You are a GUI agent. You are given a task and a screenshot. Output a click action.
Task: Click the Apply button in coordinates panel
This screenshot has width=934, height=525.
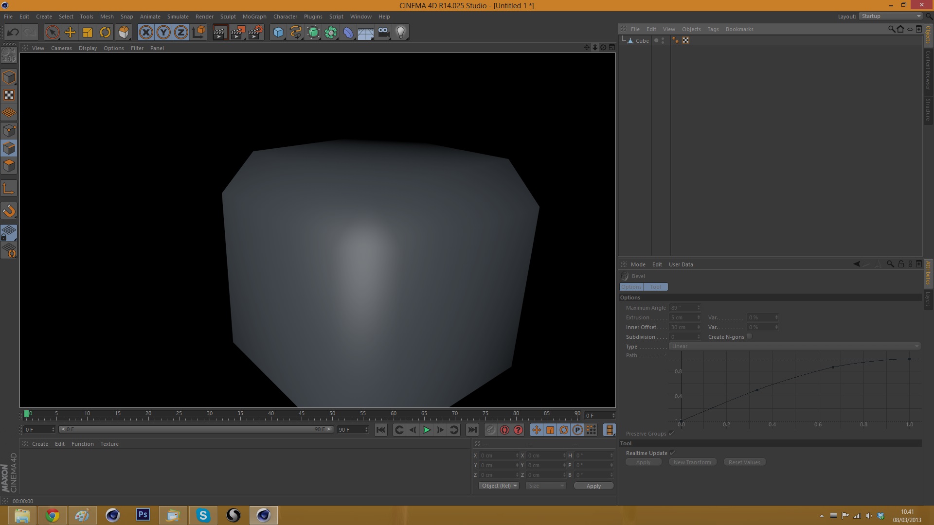coord(593,486)
